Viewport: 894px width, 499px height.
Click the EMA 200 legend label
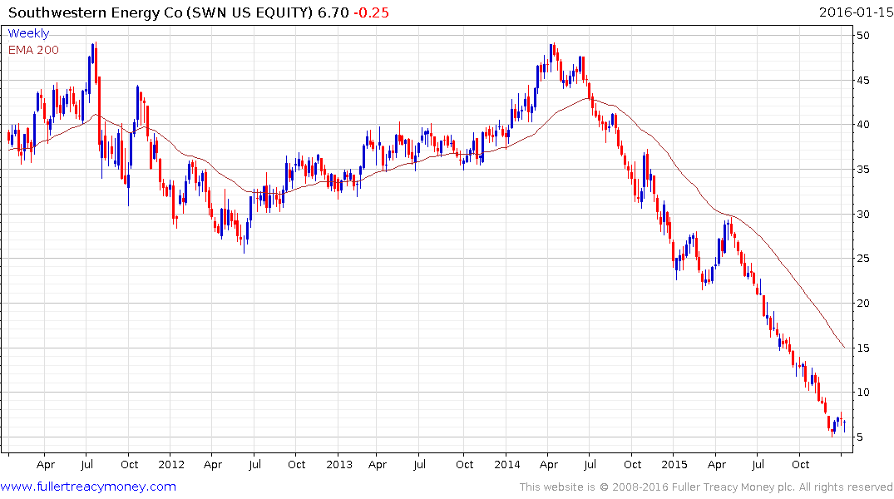point(33,50)
